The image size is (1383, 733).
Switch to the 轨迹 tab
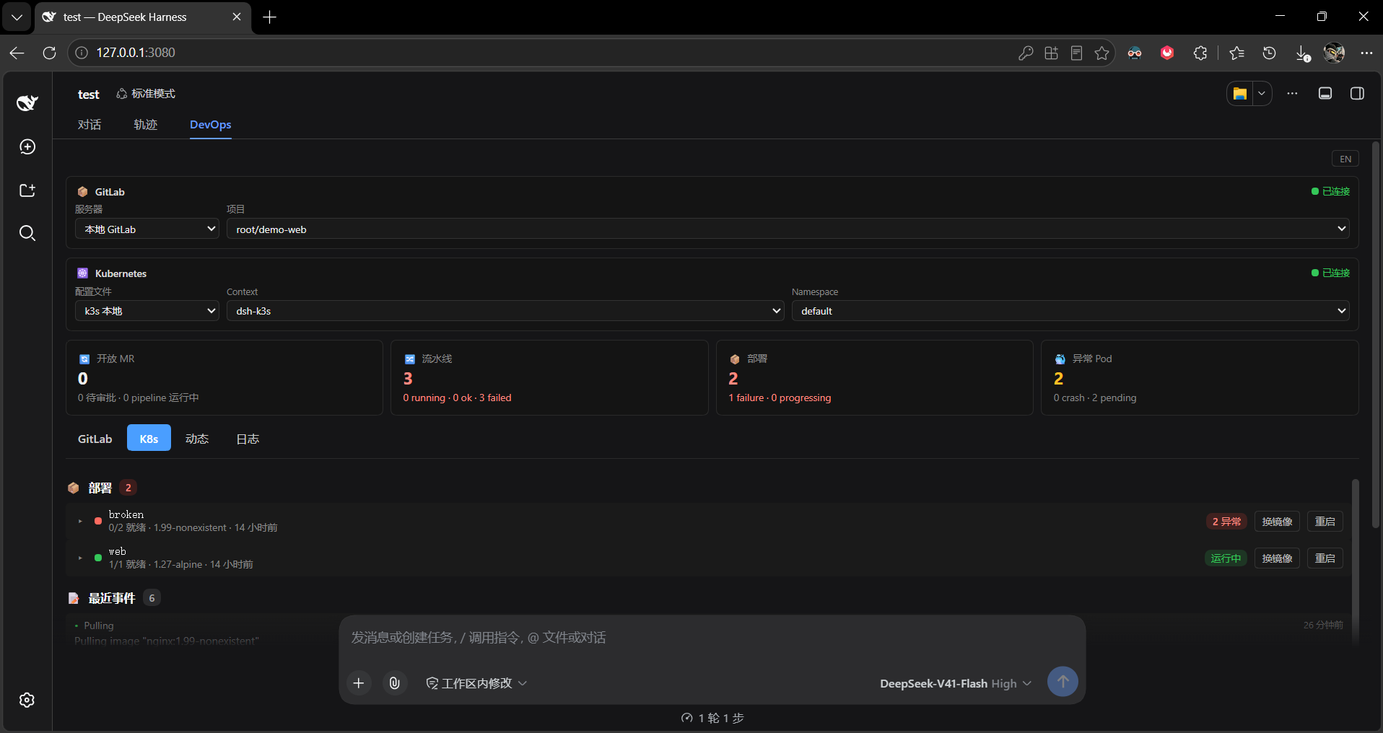pos(146,125)
